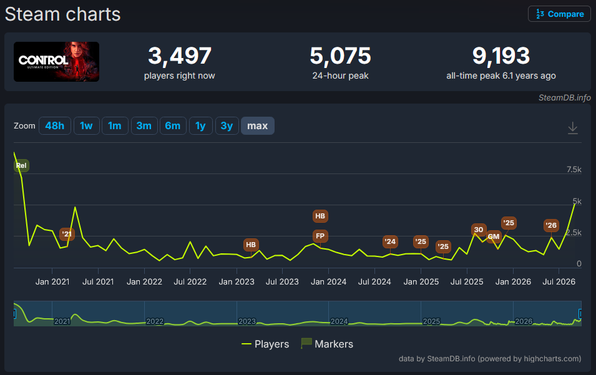596x375 pixels.
Task: Click the Control Ultimate Edition game thumbnail
Action: (56, 62)
